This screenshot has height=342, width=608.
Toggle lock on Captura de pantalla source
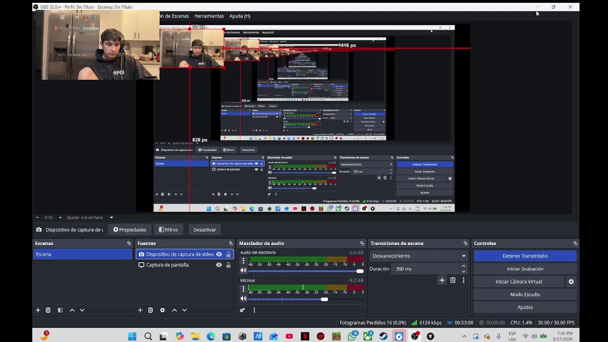[228, 265]
